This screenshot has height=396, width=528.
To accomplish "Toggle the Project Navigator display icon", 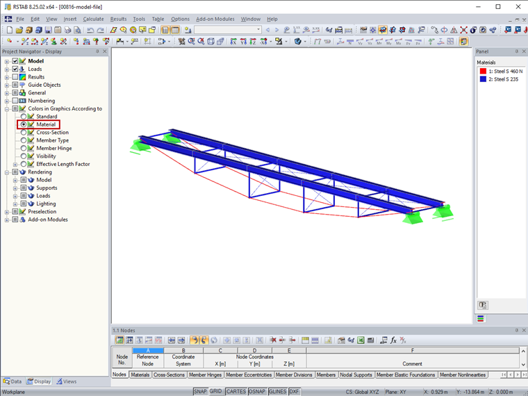I will [x=165, y=30].
